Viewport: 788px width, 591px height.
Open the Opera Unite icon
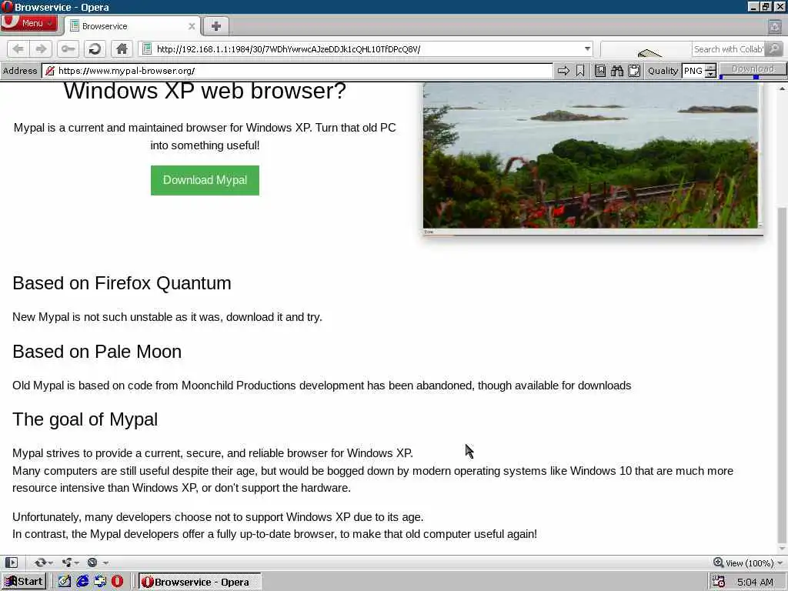pos(66,563)
